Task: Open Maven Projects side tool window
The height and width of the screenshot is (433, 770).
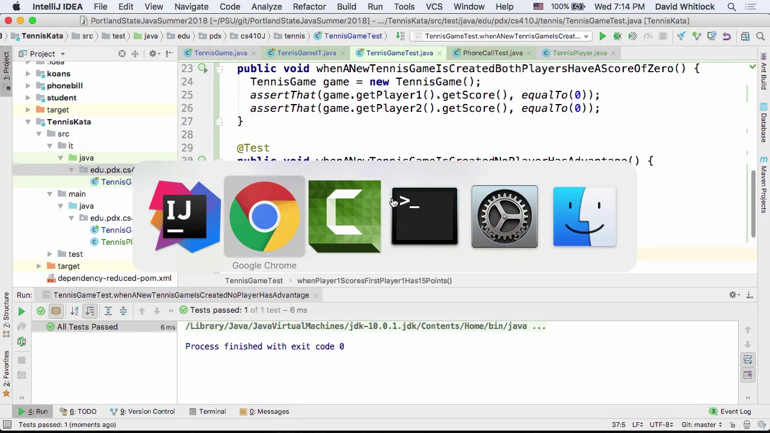Action: point(764,185)
